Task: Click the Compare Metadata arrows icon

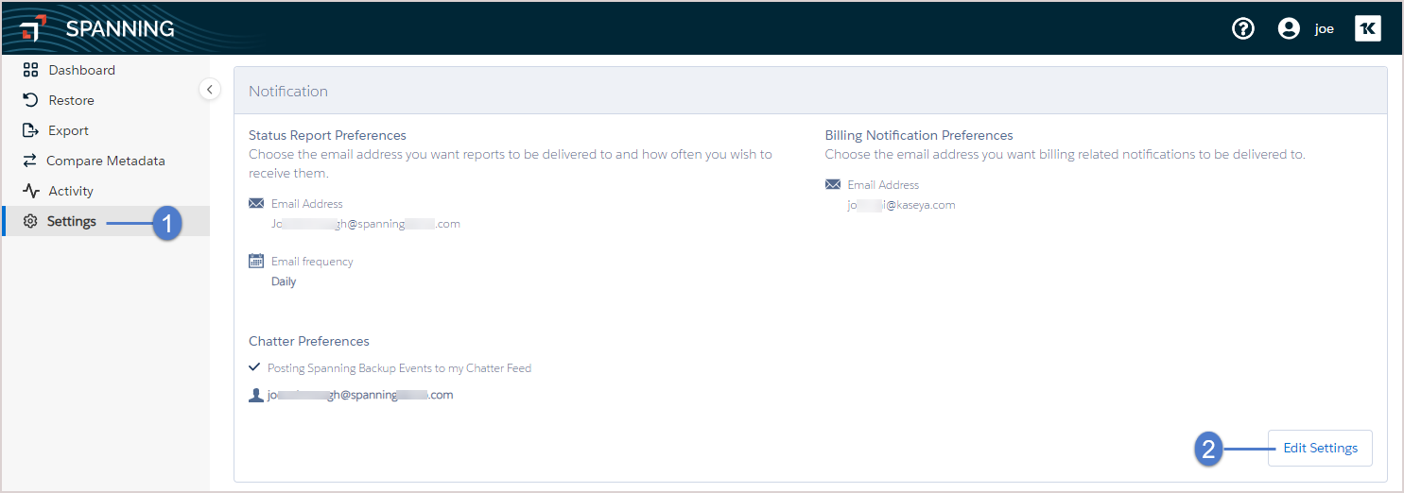Action: click(x=30, y=161)
